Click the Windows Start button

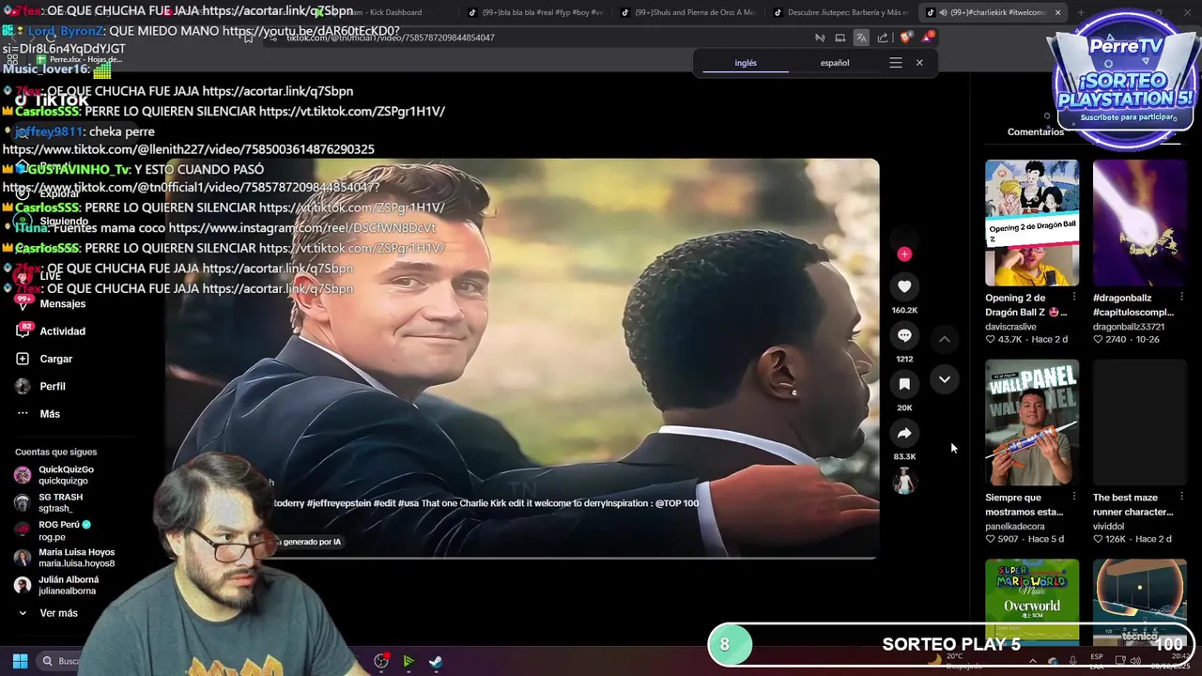pos(20,661)
